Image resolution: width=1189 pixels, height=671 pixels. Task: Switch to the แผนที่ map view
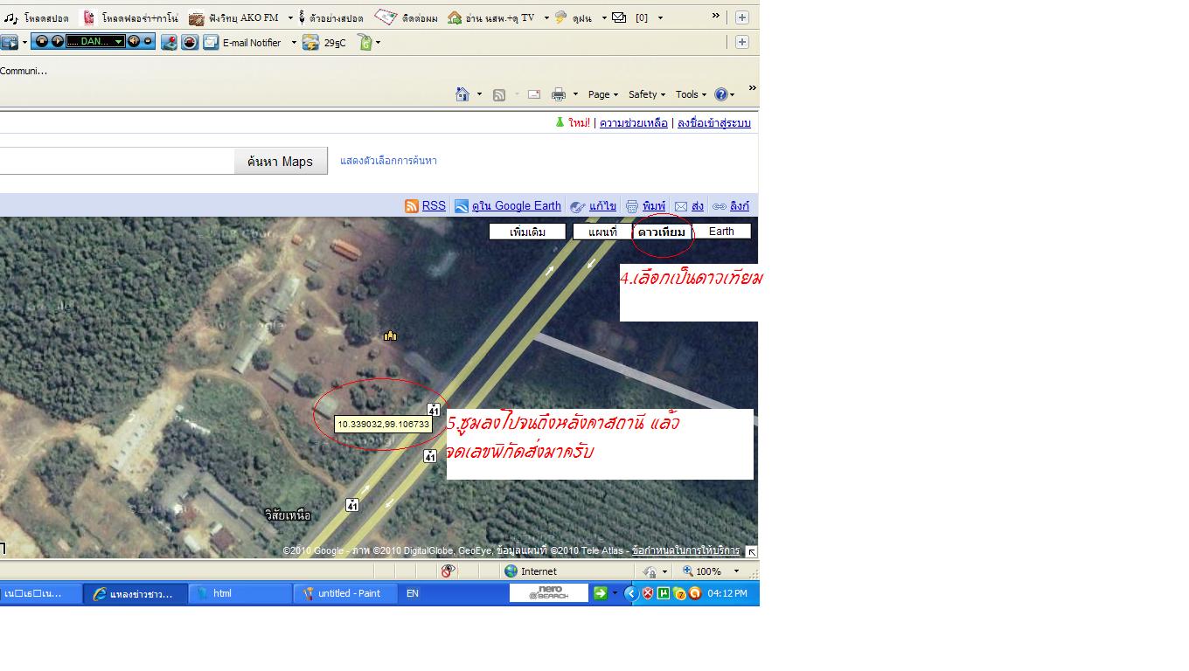[602, 232]
